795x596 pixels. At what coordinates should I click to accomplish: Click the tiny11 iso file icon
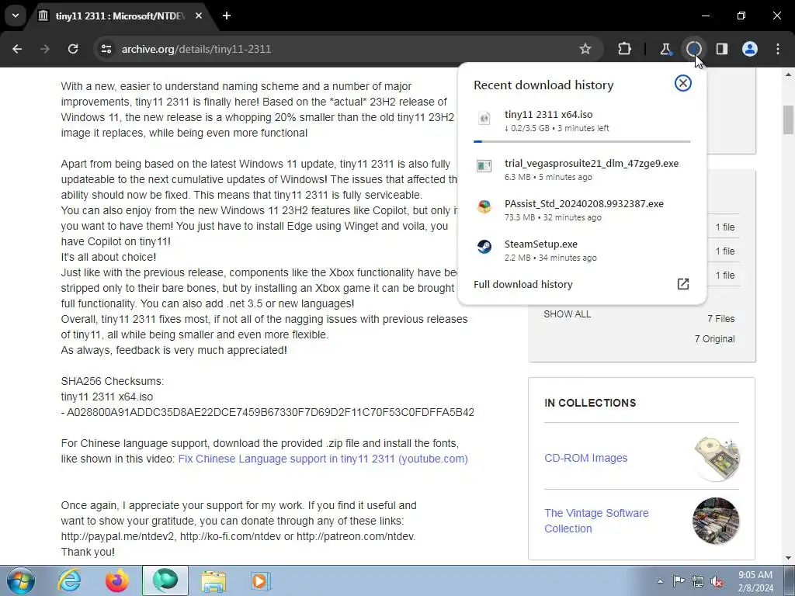coord(484,118)
